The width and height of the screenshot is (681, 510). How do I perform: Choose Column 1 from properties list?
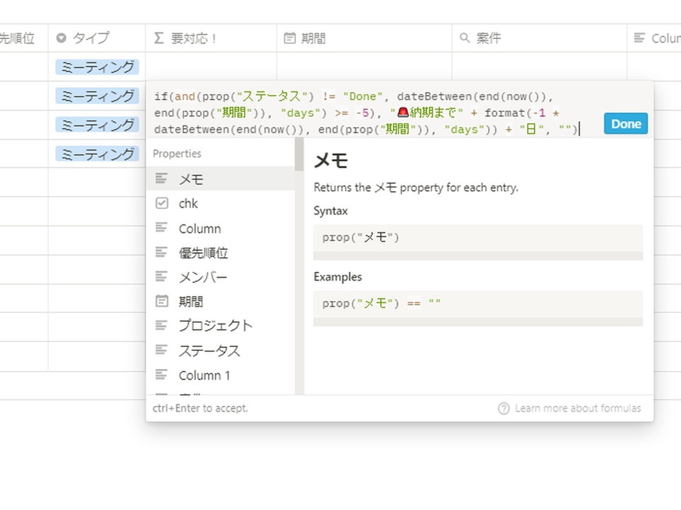(221, 375)
